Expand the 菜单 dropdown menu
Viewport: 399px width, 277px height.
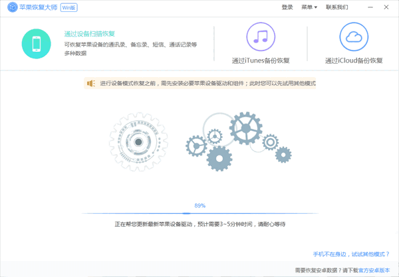pos(309,7)
